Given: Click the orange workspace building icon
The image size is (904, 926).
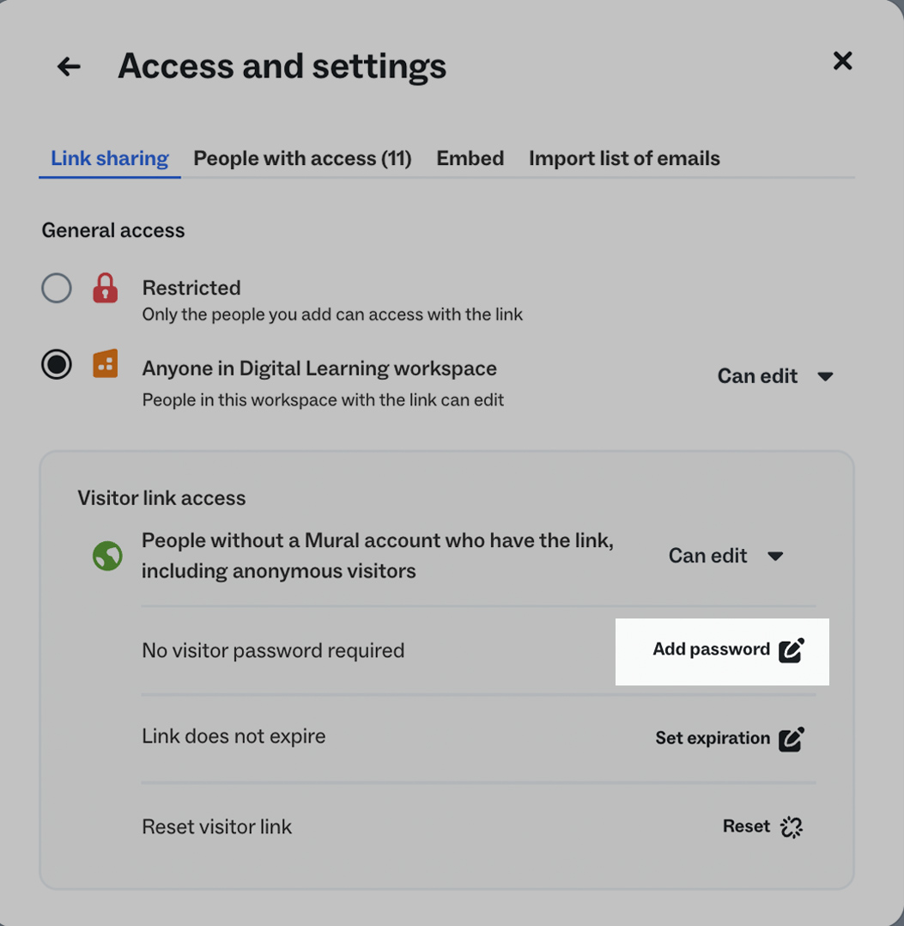Looking at the screenshot, I should (105, 364).
